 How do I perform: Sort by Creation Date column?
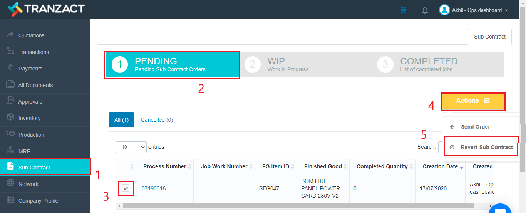[441, 167]
